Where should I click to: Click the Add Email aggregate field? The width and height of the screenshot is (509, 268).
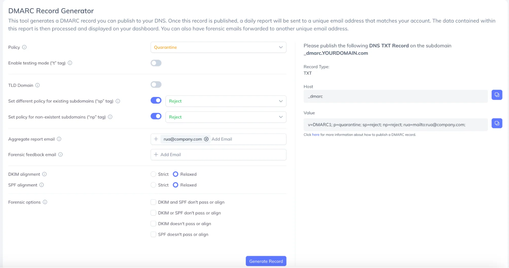tap(222, 139)
